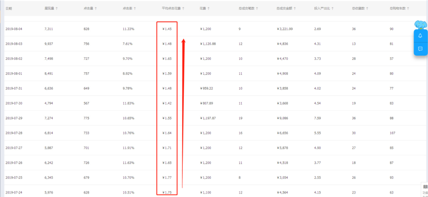Click the ROI value 7.59
The height and width of the screenshot is (197, 428).
pyautogui.click(x=318, y=118)
